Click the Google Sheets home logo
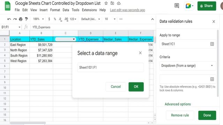The height and width of the screenshot is (125, 223). tap(8, 6)
